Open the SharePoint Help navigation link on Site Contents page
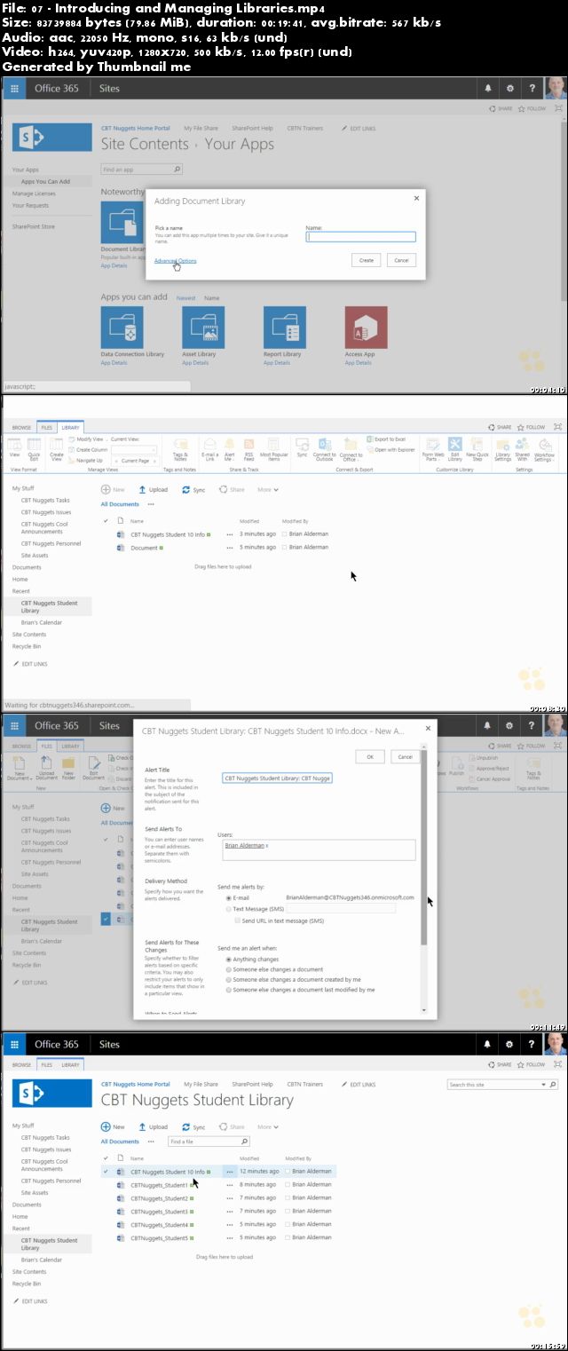568x1351 pixels. 252,128
